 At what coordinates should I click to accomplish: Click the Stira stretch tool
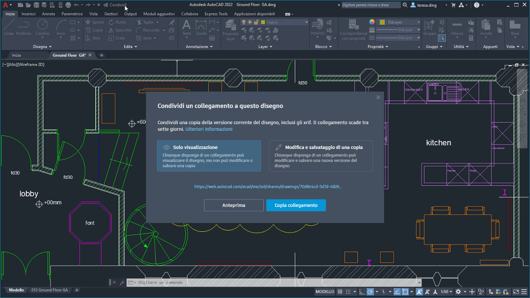pos(93,38)
